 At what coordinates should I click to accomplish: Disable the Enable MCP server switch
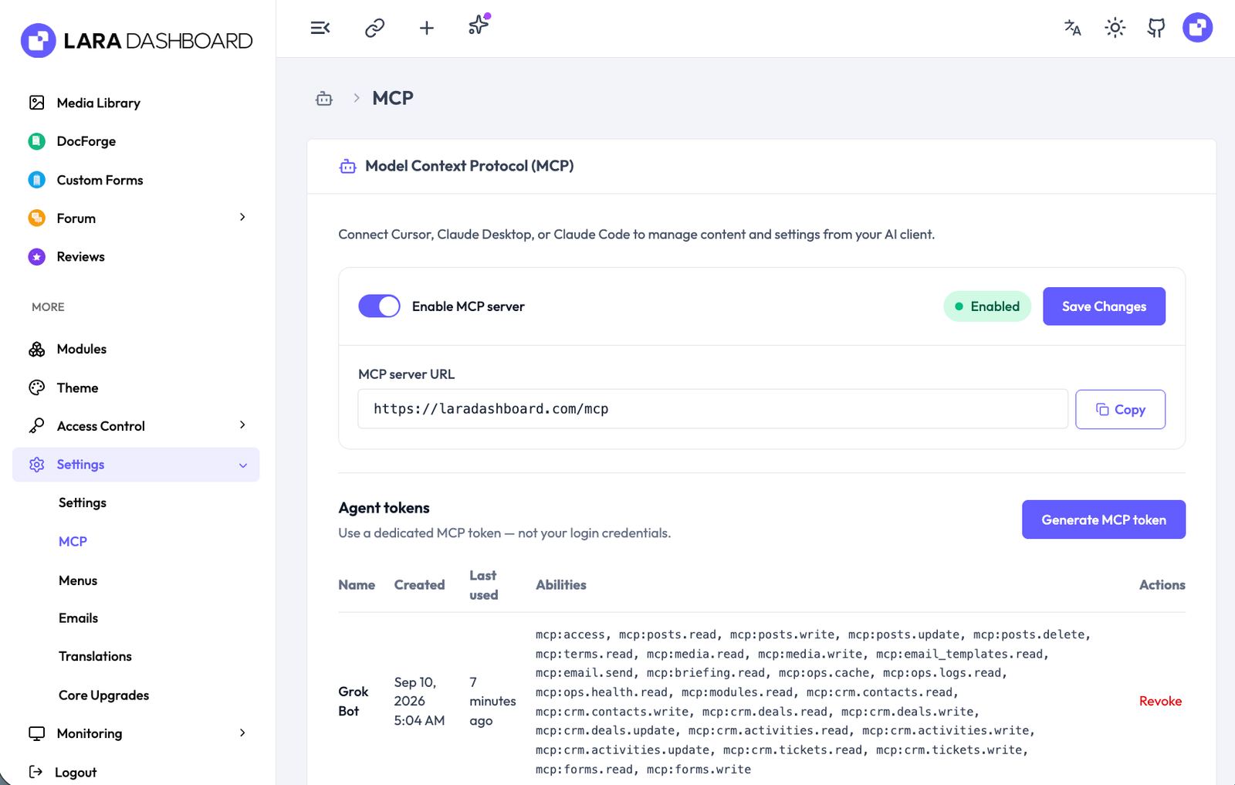coord(379,306)
